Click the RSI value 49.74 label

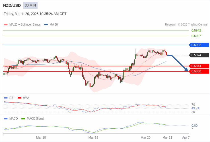[x=195, y=108]
